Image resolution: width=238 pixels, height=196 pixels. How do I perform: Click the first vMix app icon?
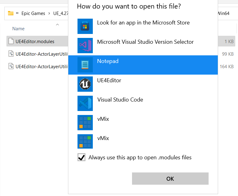coord(85,122)
